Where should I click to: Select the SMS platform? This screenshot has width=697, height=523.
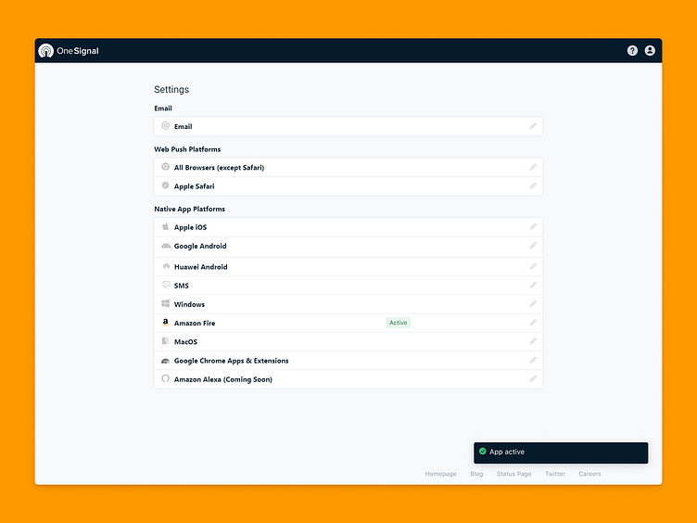(x=348, y=285)
